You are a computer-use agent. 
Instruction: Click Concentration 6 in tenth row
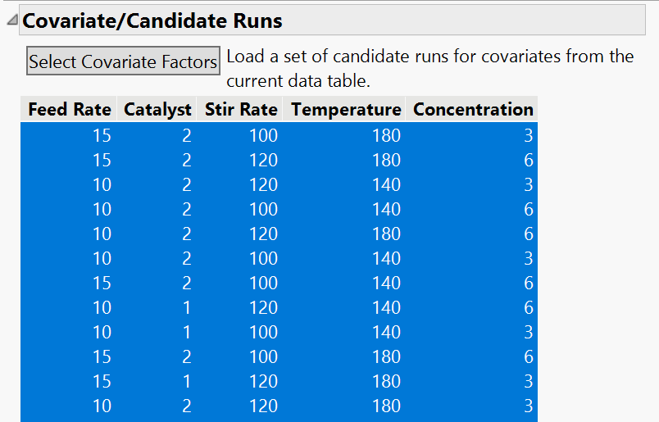click(x=529, y=356)
